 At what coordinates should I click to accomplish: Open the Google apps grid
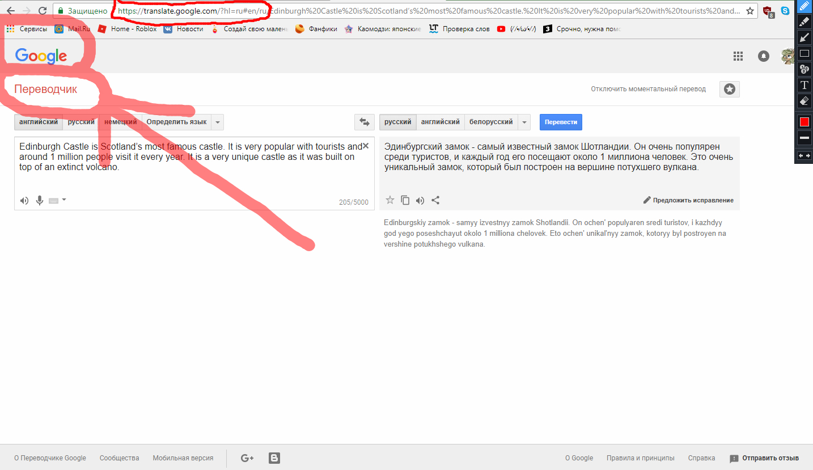738,56
